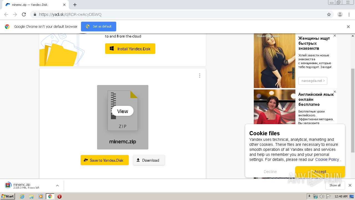Open Windows Explorer from the taskbar
Image resolution: width=355 pixels, height=200 pixels.
[x=31, y=196]
